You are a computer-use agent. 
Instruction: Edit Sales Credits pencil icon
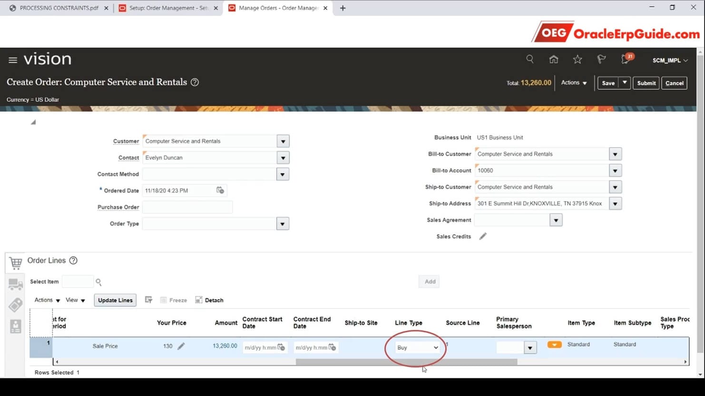[483, 236]
